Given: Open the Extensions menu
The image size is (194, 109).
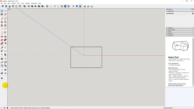Looking at the screenshot, I should coord(34,3).
